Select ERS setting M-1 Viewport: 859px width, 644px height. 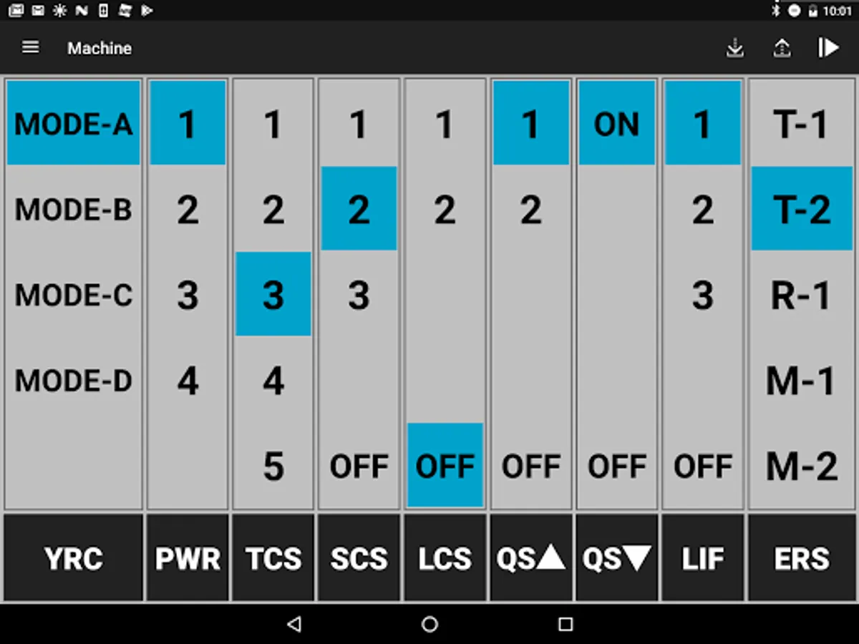coord(800,381)
